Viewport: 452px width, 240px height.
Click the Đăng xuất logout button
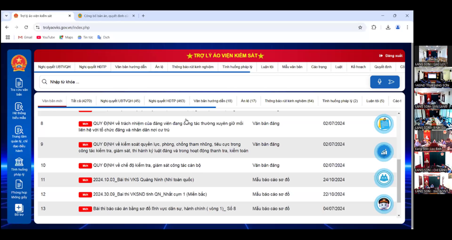391,56
